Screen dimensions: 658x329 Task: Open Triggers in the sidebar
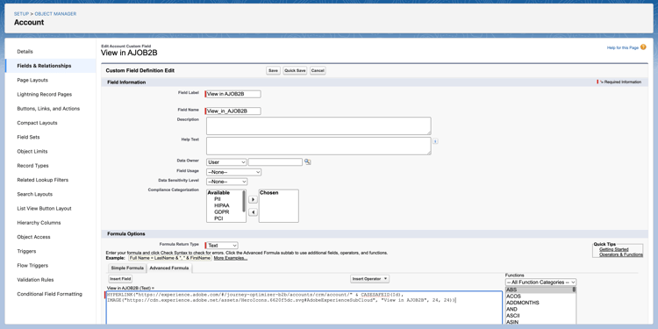point(26,252)
